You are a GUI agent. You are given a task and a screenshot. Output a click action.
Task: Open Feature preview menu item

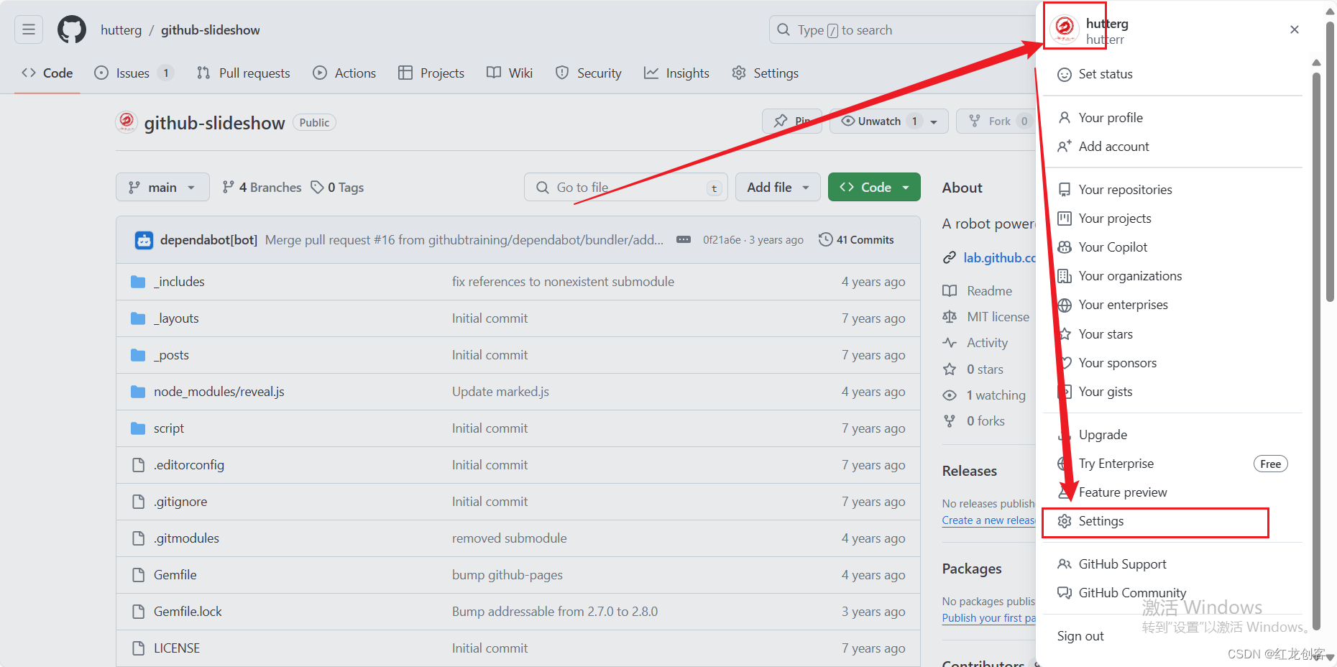click(x=1172, y=492)
